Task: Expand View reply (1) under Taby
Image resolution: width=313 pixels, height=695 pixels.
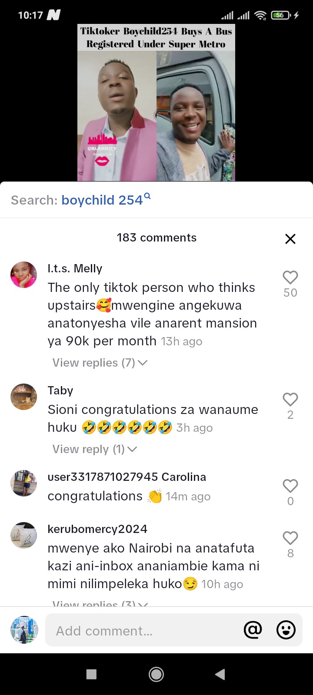Action: [95, 449]
